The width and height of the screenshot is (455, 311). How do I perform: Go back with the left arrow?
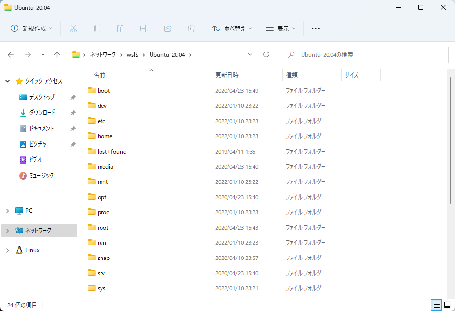click(11, 55)
